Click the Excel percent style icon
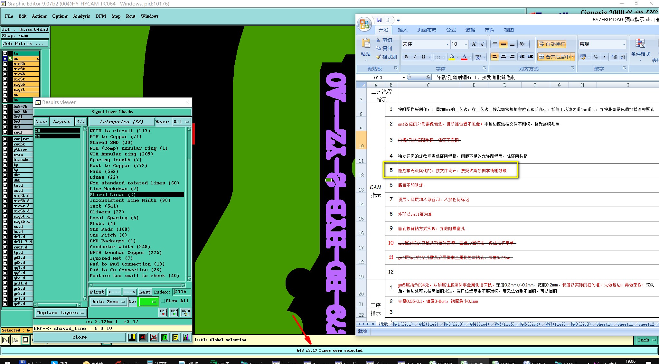The image size is (659, 364). pyautogui.click(x=596, y=57)
